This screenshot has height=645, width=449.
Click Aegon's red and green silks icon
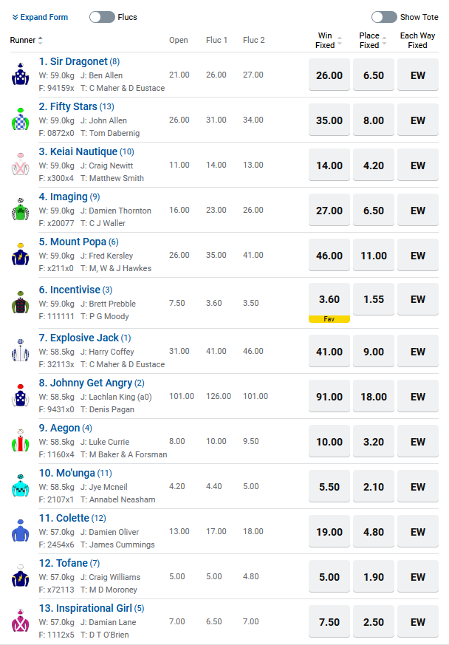[x=20, y=440]
